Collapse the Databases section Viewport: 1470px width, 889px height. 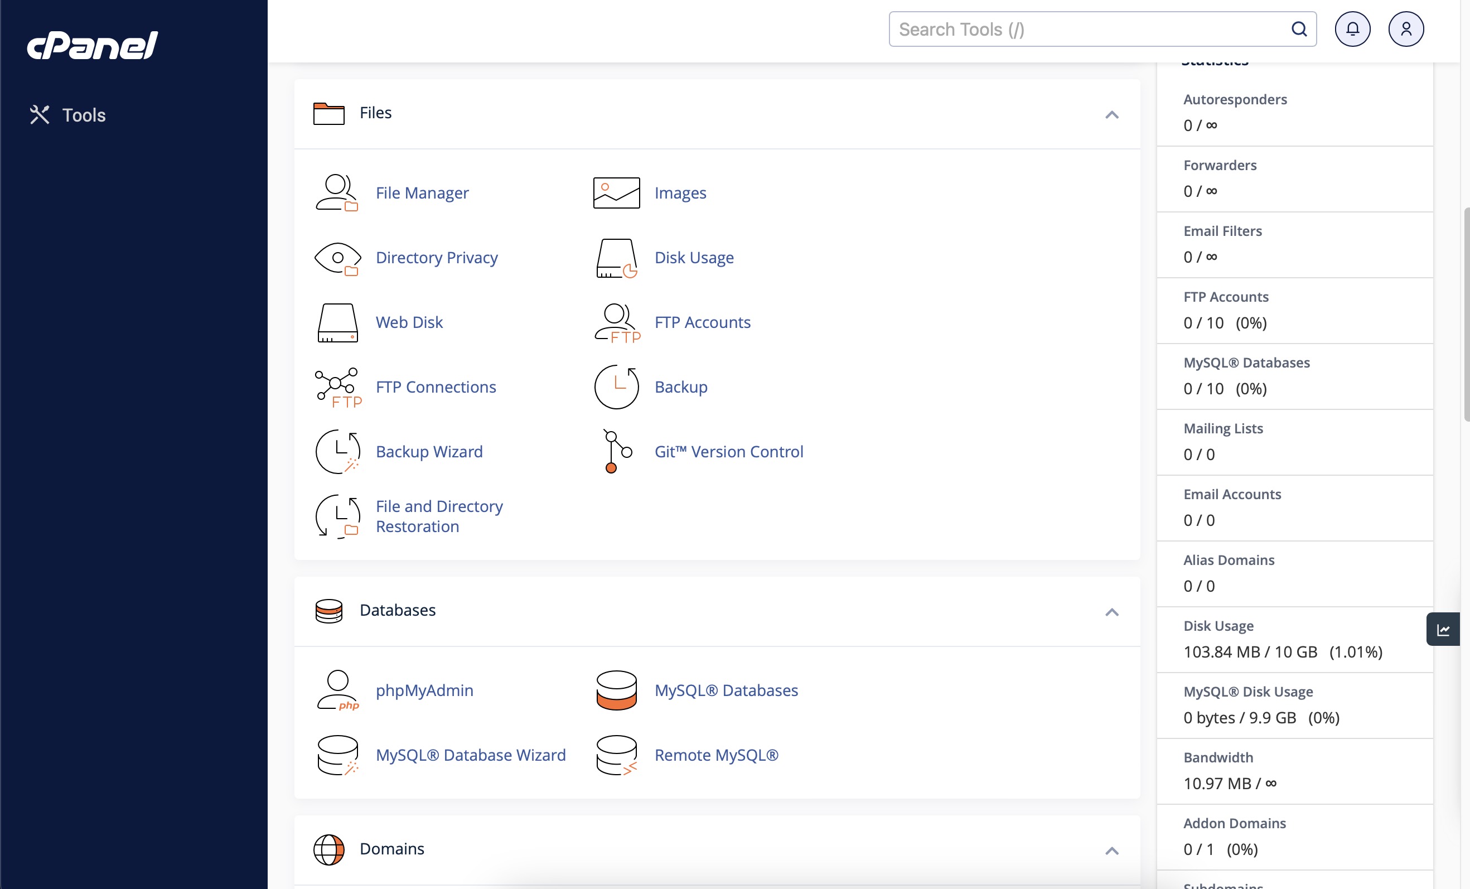pos(1111,612)
